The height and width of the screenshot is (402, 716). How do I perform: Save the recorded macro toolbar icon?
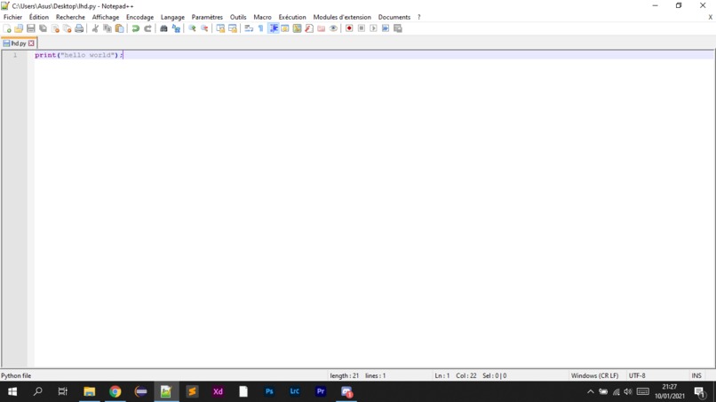click(398, 28)
